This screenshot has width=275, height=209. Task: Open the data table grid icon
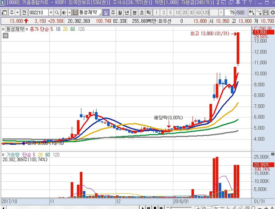pos(6,36)
